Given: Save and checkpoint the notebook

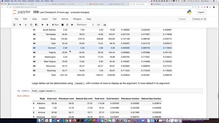Looking at the screenshot, I should pyautogui.click(x=14, y=25).
